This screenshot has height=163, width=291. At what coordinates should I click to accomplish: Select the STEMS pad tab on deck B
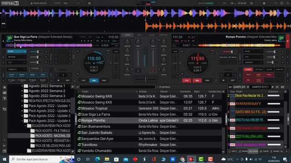[x=248, y=69]
